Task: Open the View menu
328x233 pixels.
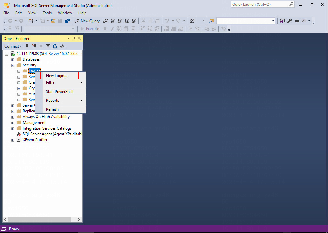Action: [x=32, y=13]
